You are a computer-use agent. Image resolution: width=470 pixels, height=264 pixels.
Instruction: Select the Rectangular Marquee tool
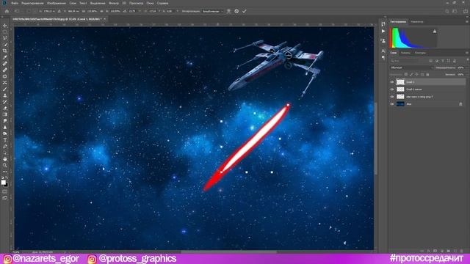click(x=5, y=32)
